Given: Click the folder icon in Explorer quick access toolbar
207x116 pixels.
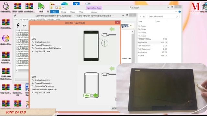Looking at the screenshot, I should 51,8.
